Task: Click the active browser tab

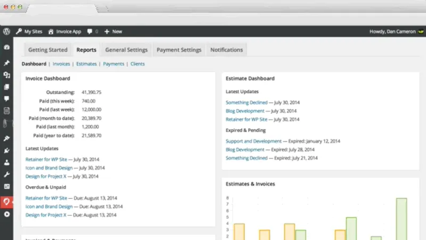Action: coord(62,8)
